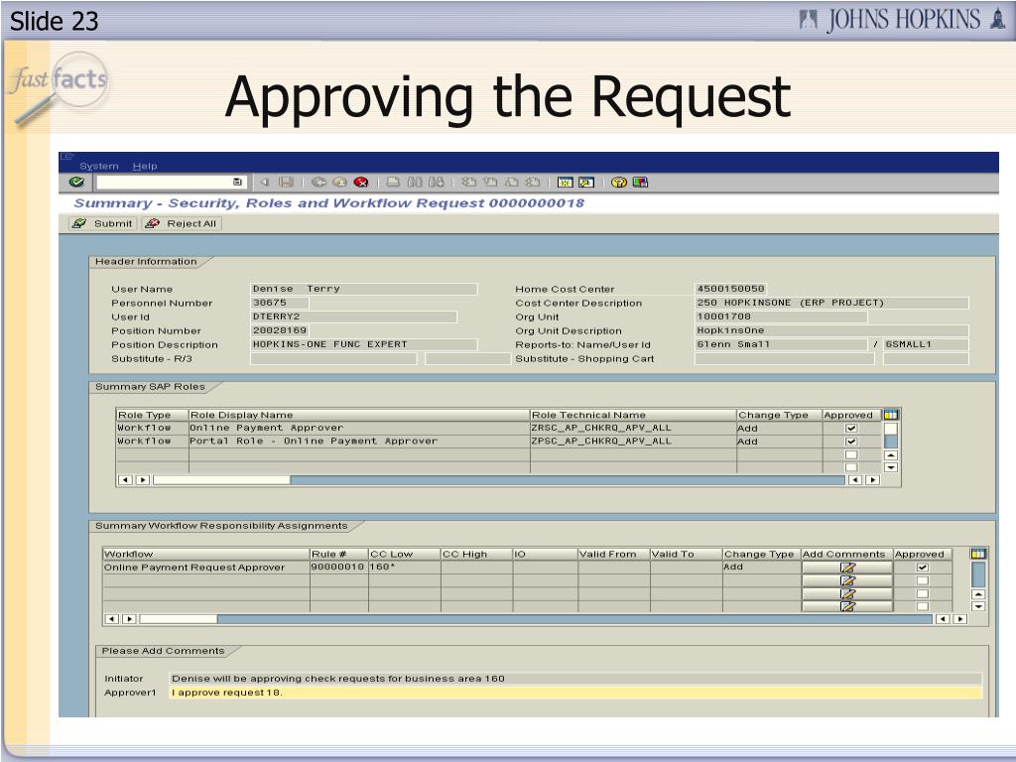Click the horizontal scrollbar thumb in SAP Roles table

pyautogui.click(x=221, y=480)
